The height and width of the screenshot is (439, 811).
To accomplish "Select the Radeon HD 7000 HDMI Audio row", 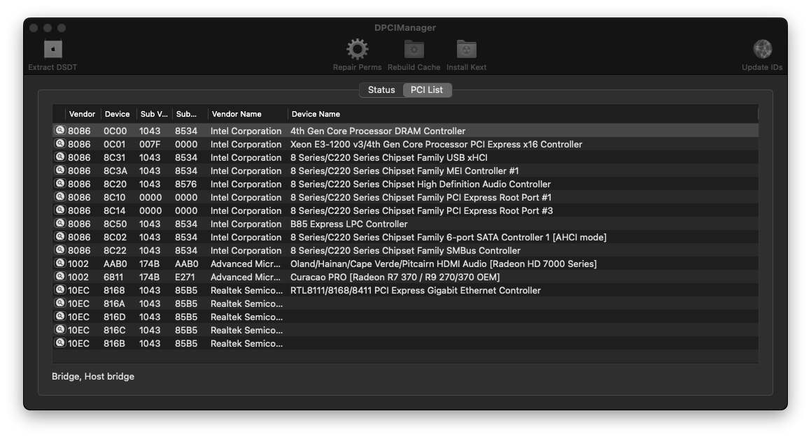I will [406, 264].
